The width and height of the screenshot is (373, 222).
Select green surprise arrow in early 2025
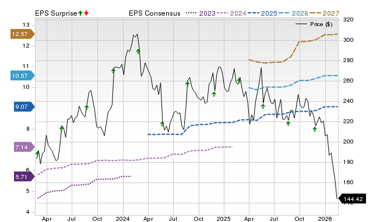(x=240, y=80)
